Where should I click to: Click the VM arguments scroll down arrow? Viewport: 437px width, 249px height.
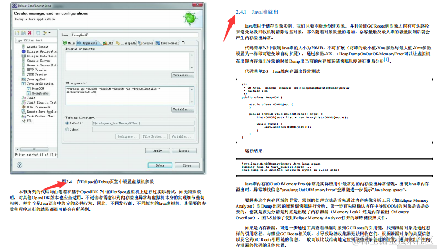coord(192,102)
